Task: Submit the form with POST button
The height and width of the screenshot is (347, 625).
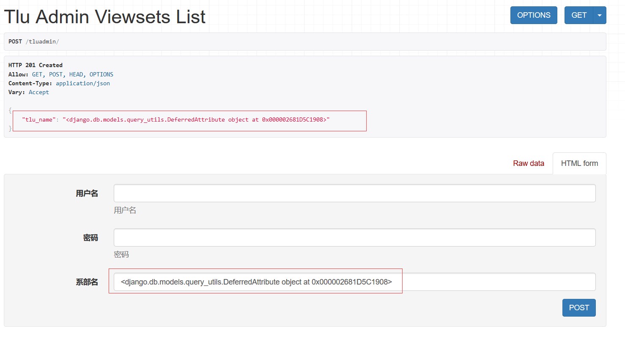Action: 579,308
